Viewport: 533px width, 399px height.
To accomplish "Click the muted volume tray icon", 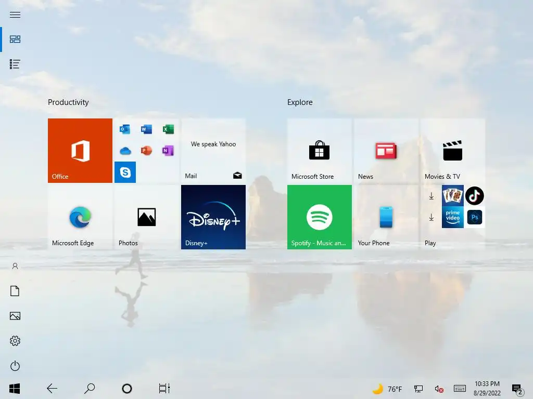I will click(439, 389).
